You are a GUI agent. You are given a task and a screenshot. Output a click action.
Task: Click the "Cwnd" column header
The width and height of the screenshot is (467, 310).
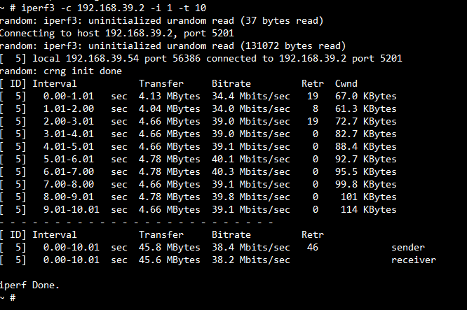[346, 84]
